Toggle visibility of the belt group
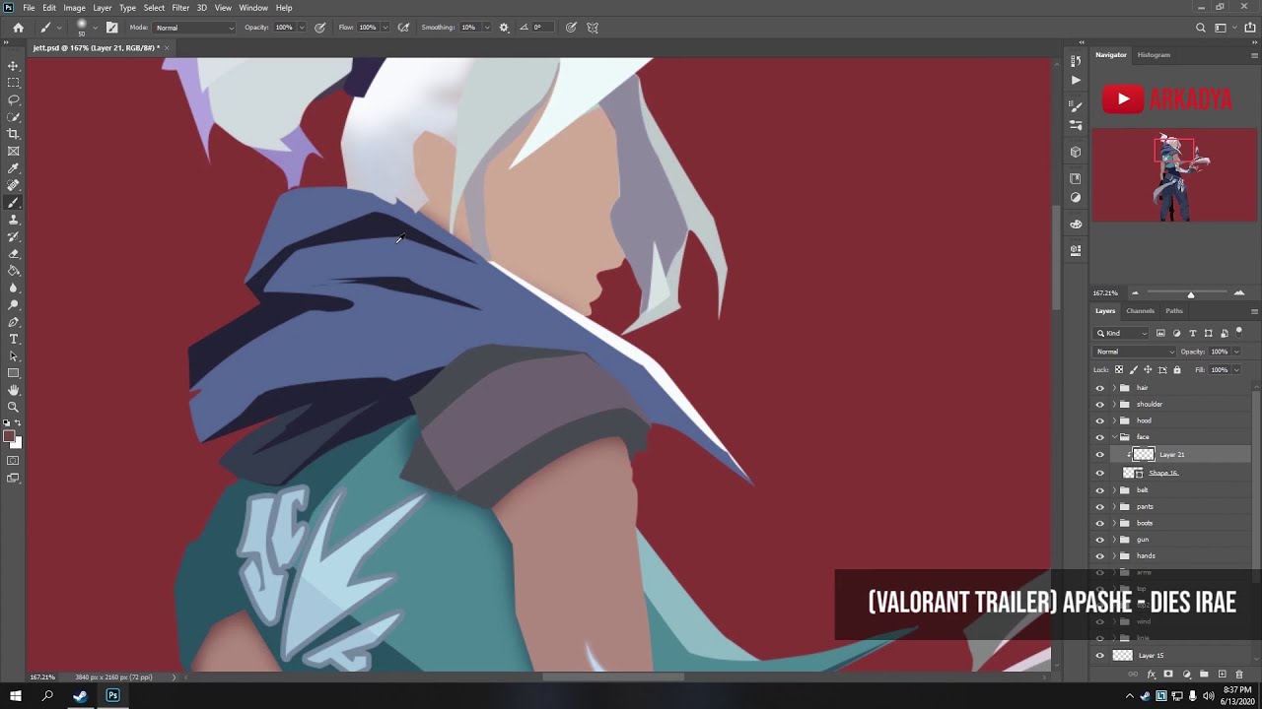 pyautogui.click(x=1100, y=490)
